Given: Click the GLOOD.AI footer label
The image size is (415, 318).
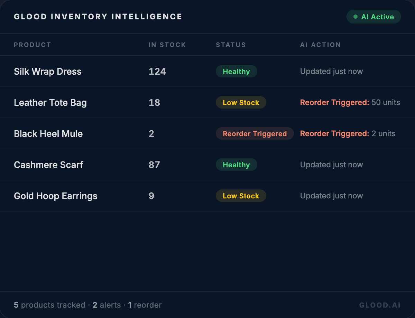Looking at the screenshot, I should tap(380, 305).
